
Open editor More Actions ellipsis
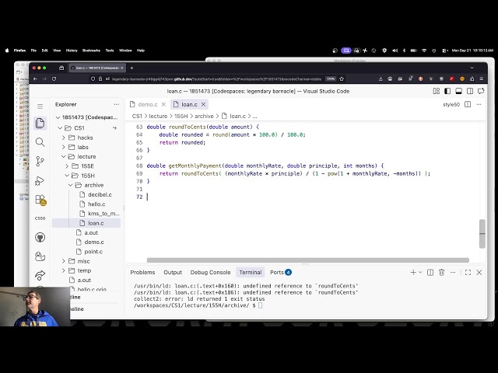pos(479,104)
